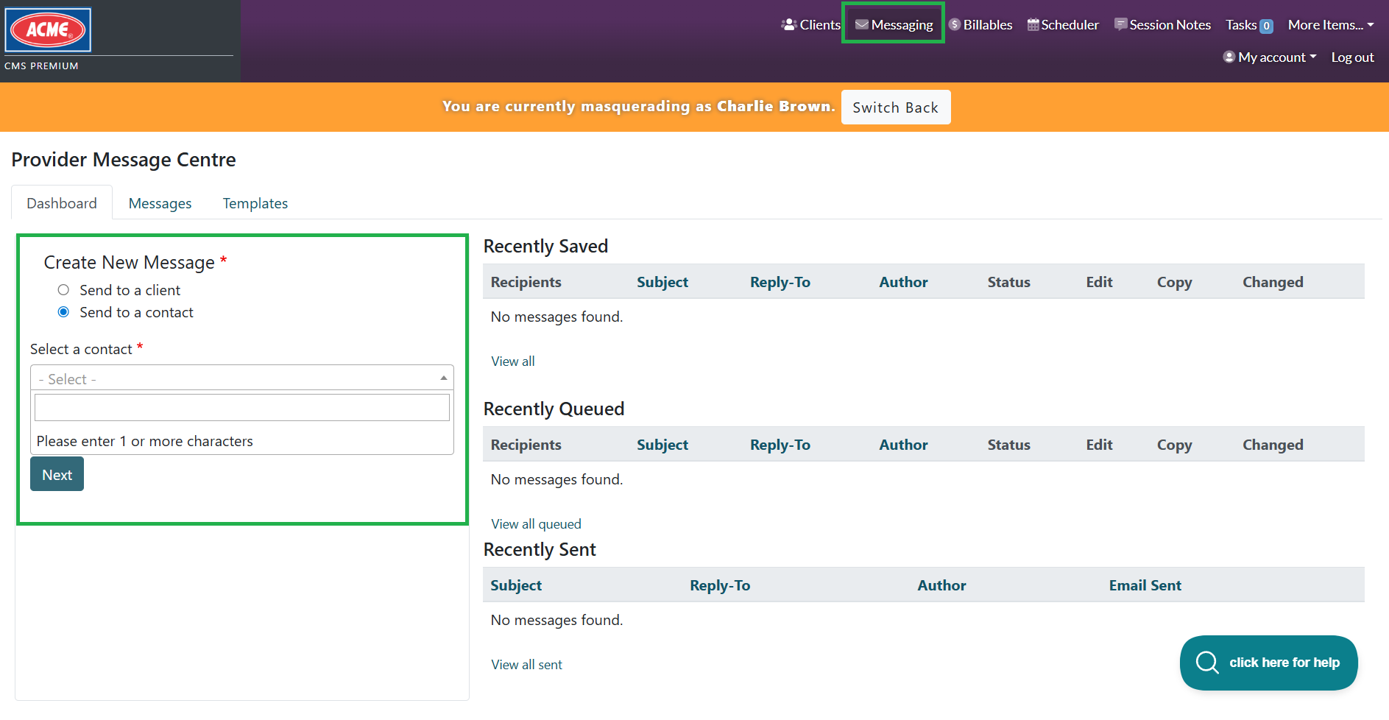Click Subject header in Recently Sent table
The image size is (1389, 720).
click(516, 585)
